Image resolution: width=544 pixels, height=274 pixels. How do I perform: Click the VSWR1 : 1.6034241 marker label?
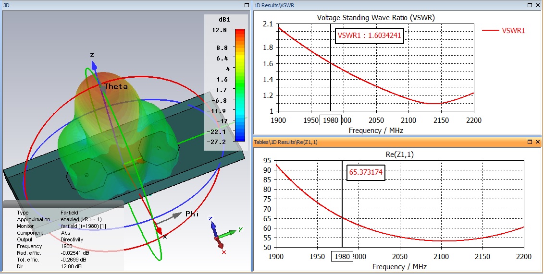click(x=371, y=36)
